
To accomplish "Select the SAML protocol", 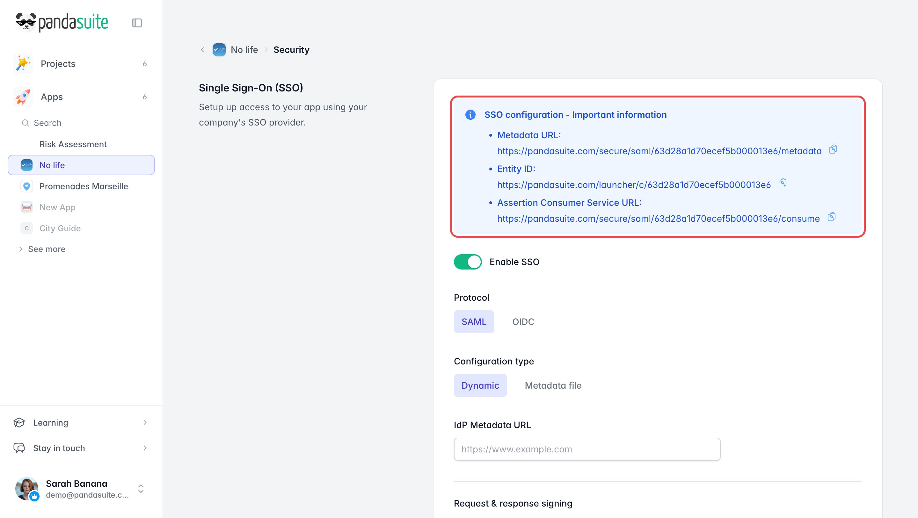I will click(x=474, y=322).
